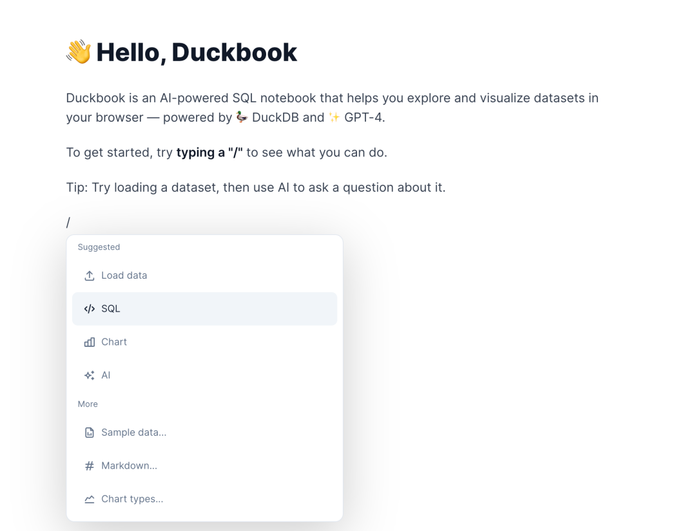Click the code brackets icon beside SQL

click(90, 309)
